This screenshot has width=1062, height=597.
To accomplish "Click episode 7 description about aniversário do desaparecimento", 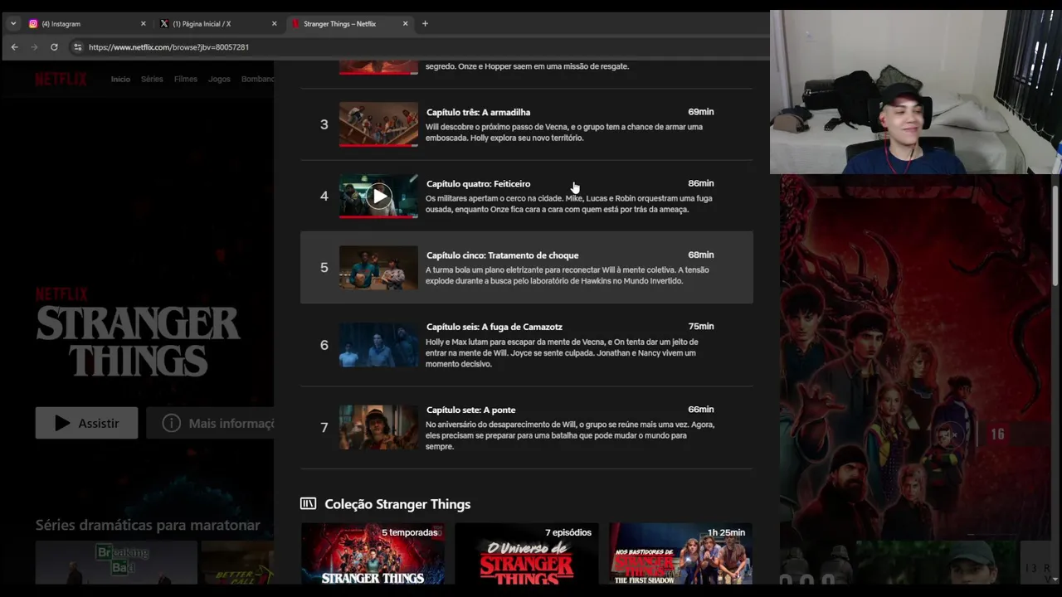I will [x=570, y=435].
